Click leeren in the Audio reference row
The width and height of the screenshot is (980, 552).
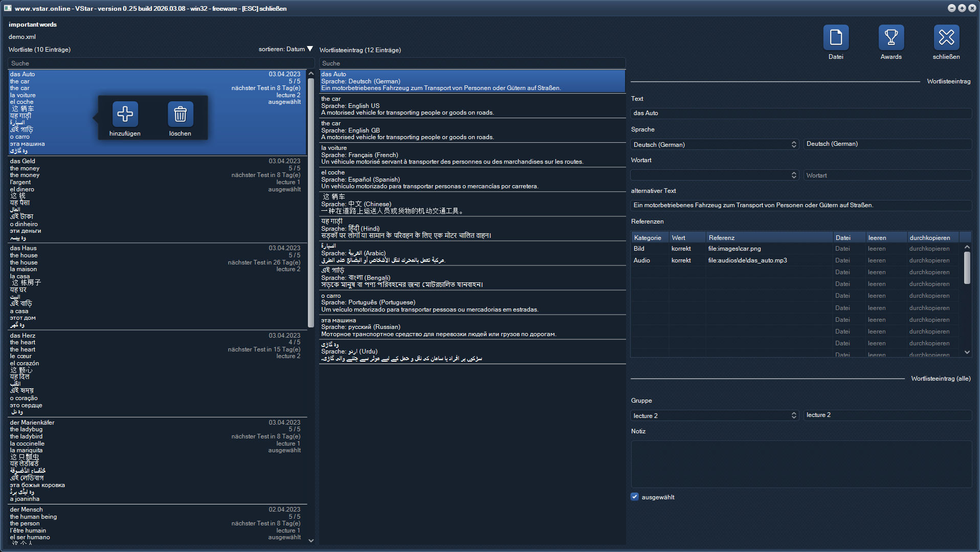click(877, 260)
